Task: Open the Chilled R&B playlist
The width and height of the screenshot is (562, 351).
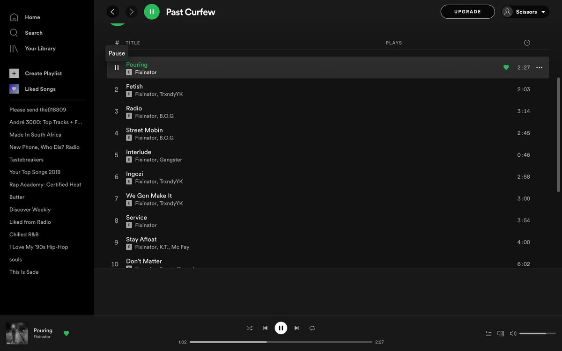Action: point(24,234)
